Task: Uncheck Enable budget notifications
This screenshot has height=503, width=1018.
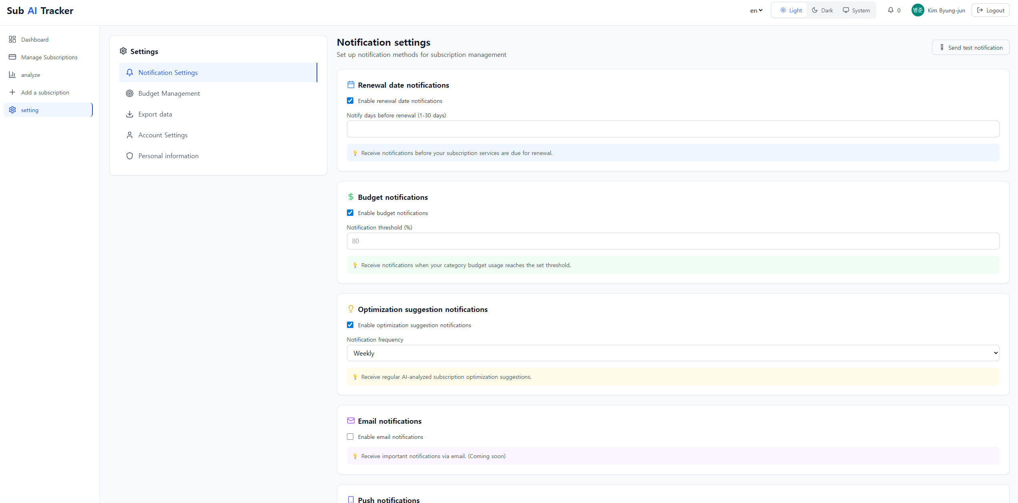Action: (x=350, y=213)
